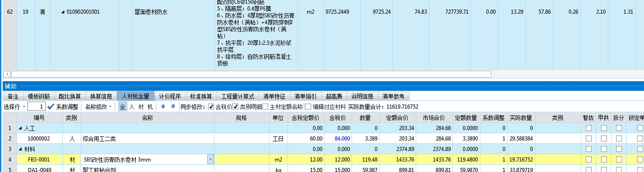Select the 综合用工二类 name cell
Viewport: 644px width, 172px height.
148,138
